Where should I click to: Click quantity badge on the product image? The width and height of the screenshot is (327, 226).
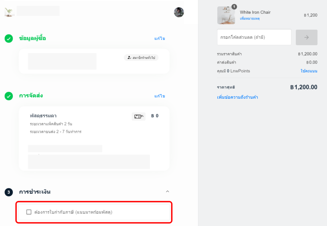click(x=234, y=7)
